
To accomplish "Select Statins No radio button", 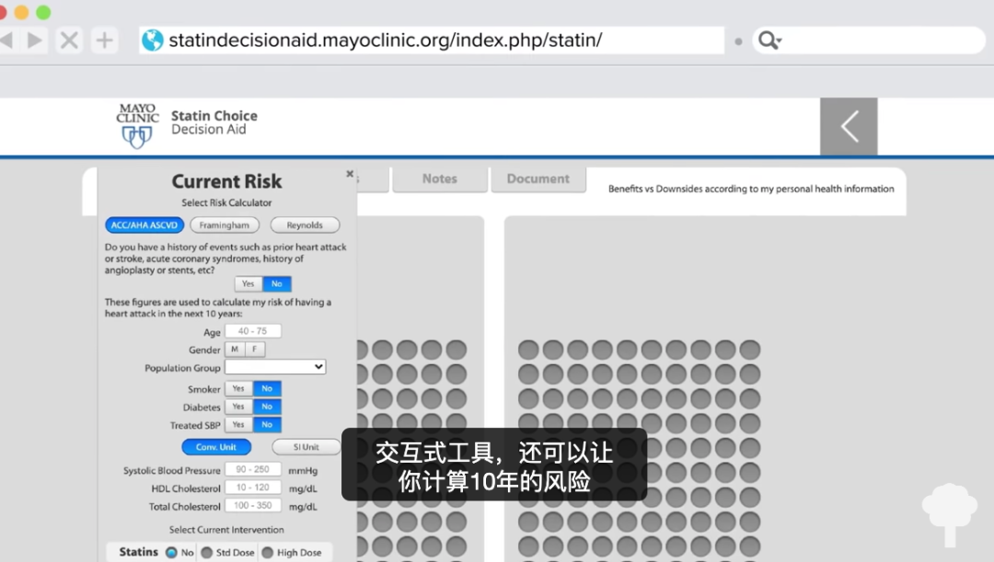I will pos(171,553).
